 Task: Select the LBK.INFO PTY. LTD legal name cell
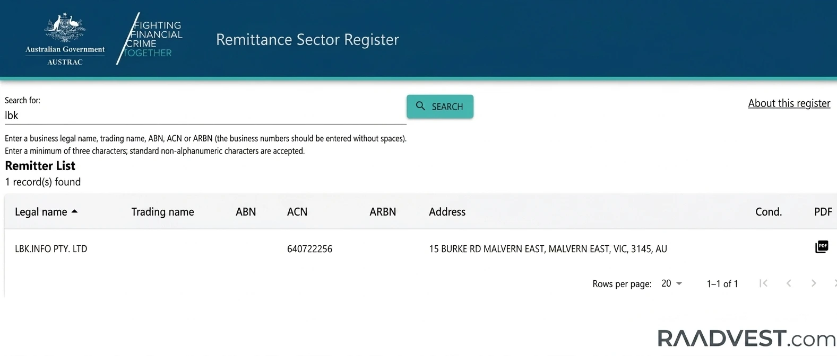[51, 249]
